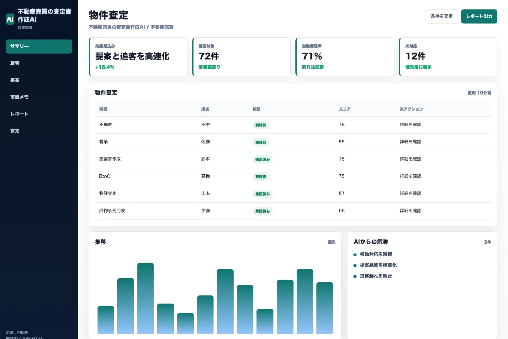This screenshot has height=339, width=508.
Task: Click 詳細を確認 in the 提案書作成 row
Action: pyautogui.click(x=411, y=159)
